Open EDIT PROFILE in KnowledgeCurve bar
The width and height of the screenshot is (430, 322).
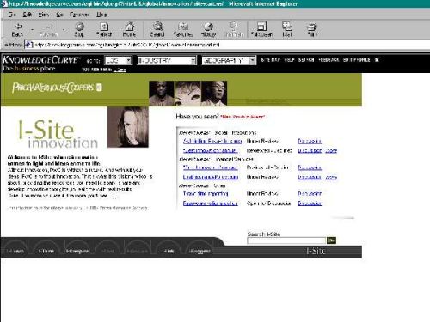click(357, 60)
